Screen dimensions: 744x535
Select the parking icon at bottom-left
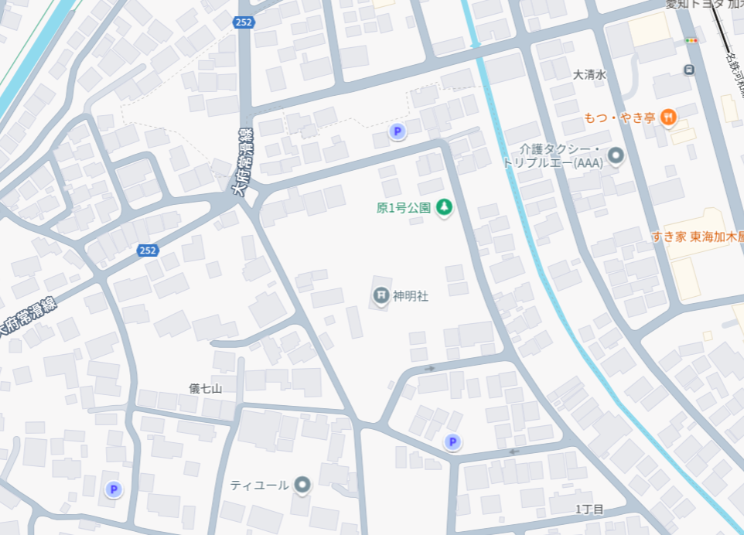[x=114, y=489]
